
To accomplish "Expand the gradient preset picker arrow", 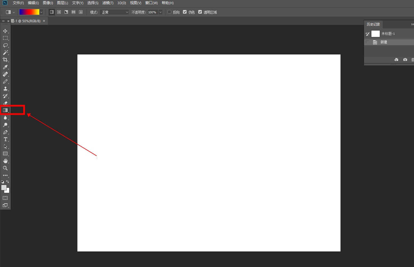I will (x=41, y=12).
